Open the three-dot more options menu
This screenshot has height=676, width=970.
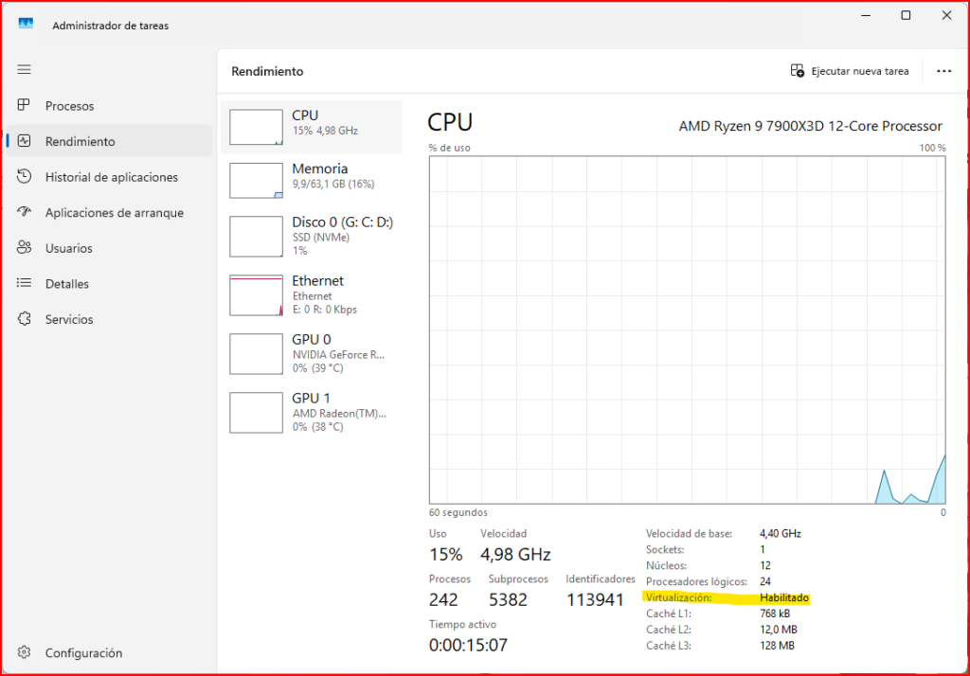tap(943, 71)
